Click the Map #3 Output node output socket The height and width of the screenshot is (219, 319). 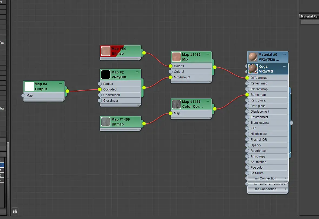pos(67,91)
